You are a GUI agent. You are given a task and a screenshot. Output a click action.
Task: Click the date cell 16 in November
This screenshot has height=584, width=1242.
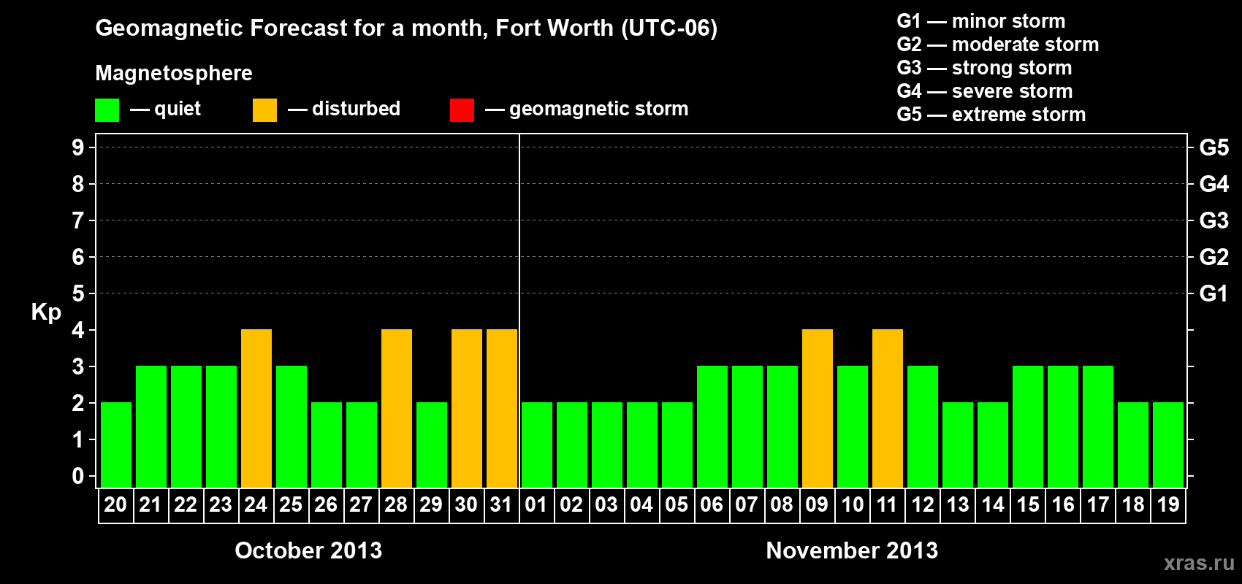[1063, 505]
